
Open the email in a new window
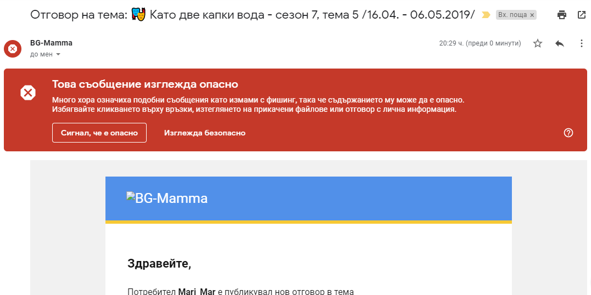click(582, 15)
